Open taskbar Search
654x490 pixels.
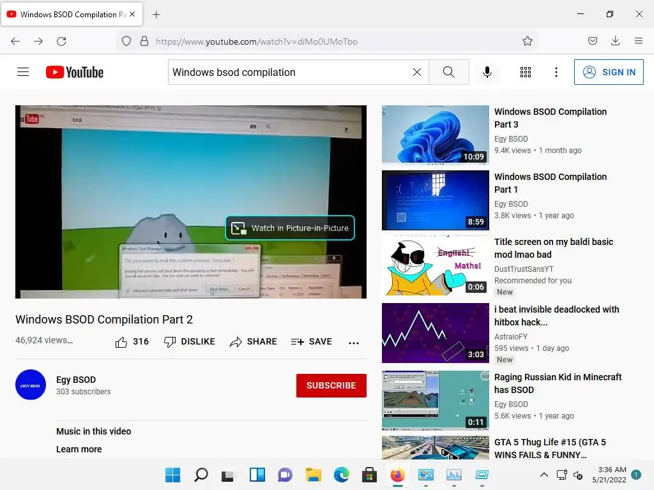click(201, 475)
